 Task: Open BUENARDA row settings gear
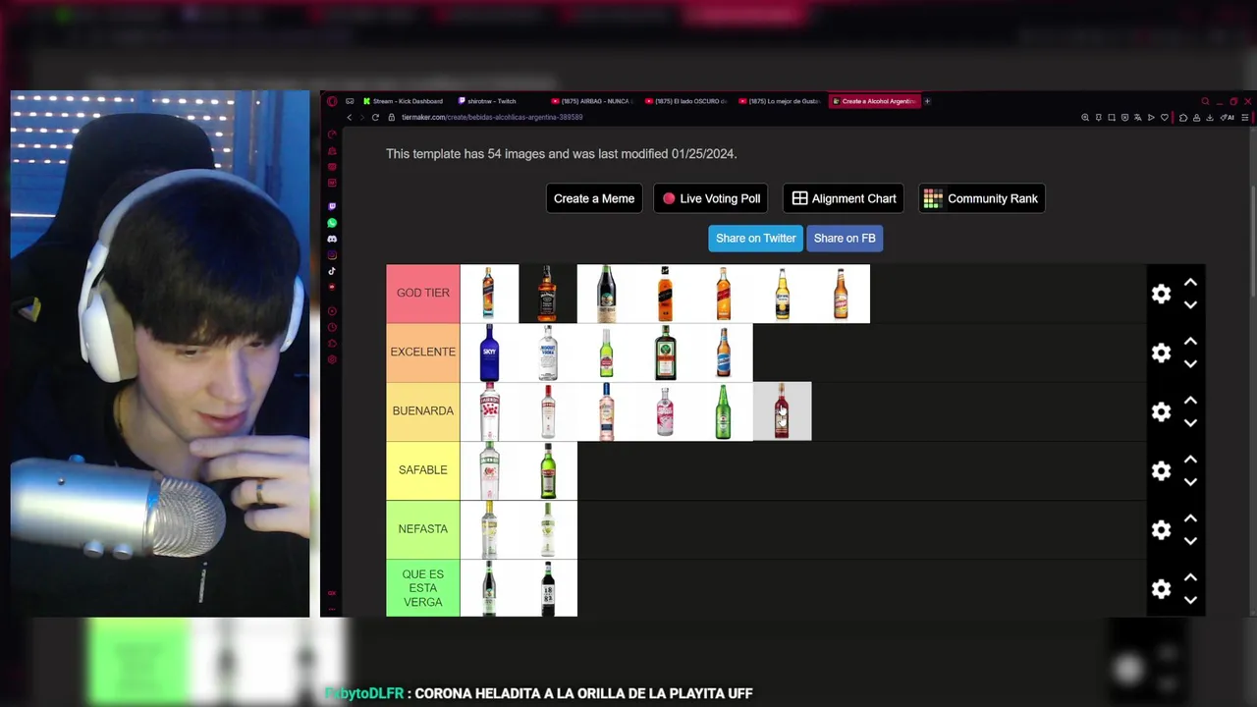pyautogui.click(x=1162, y=411)
